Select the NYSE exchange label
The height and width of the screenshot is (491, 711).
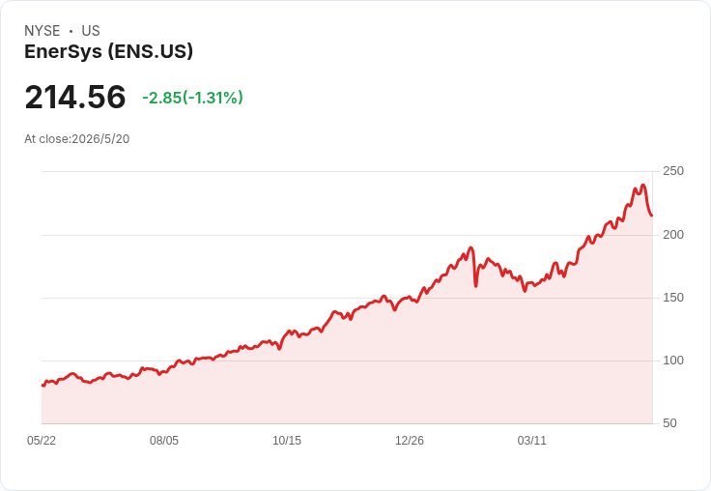pos(43,31)
